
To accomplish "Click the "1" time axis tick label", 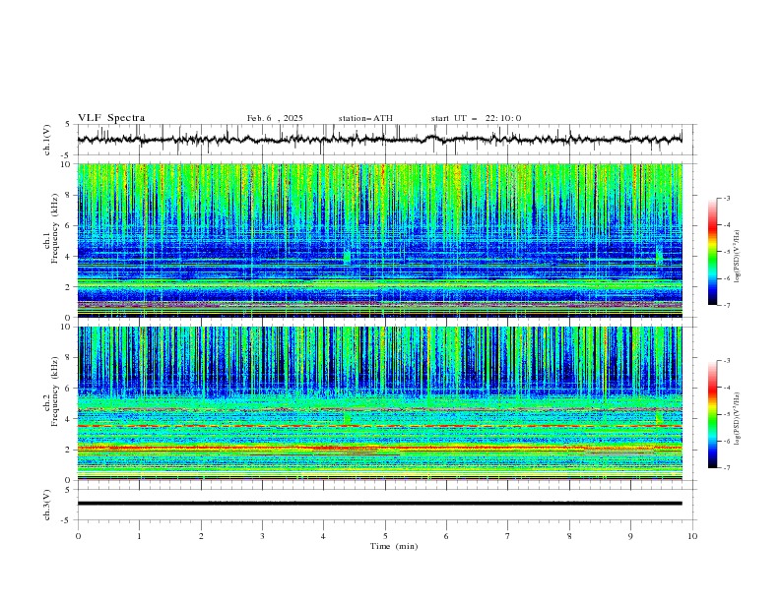I will [139, 536].
